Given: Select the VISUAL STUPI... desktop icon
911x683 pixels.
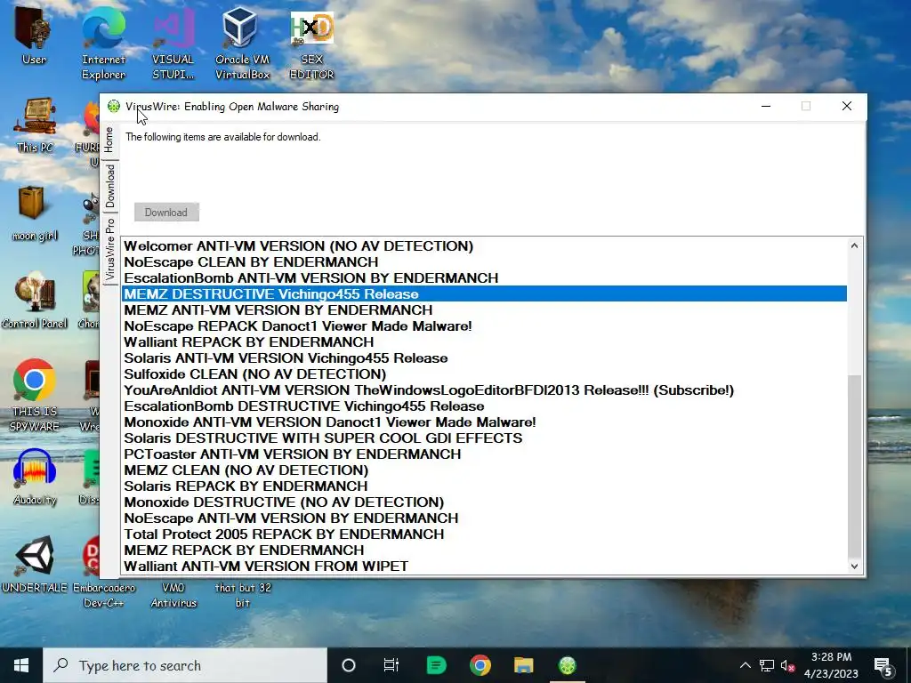Looking at the screenshot, I should [x=173, y=44].
